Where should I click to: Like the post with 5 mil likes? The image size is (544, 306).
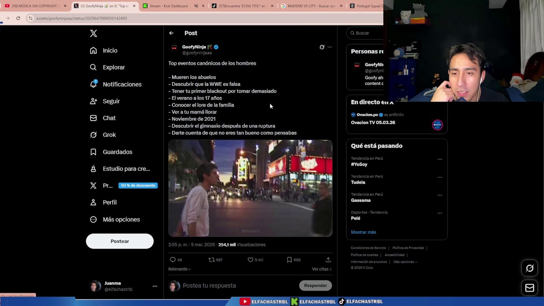tap(255, 260)
